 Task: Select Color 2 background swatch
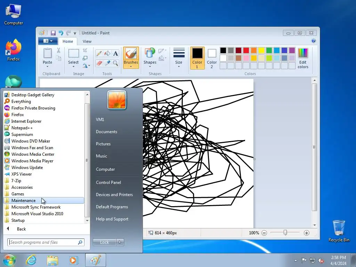212,58
